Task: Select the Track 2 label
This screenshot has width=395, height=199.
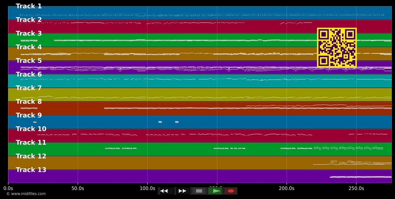Action: coord(29,20)
